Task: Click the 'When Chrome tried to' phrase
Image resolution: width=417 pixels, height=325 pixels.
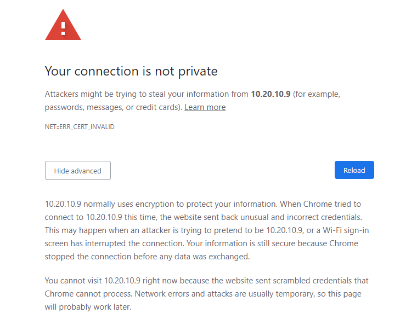Action: [320, 204]
